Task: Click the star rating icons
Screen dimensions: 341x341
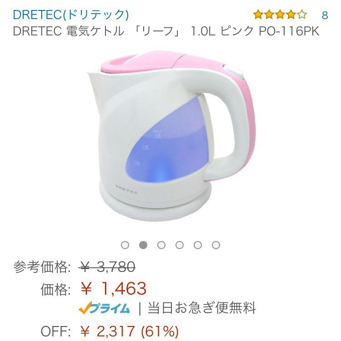Action: pyautogui.click(x=280, y=15)
